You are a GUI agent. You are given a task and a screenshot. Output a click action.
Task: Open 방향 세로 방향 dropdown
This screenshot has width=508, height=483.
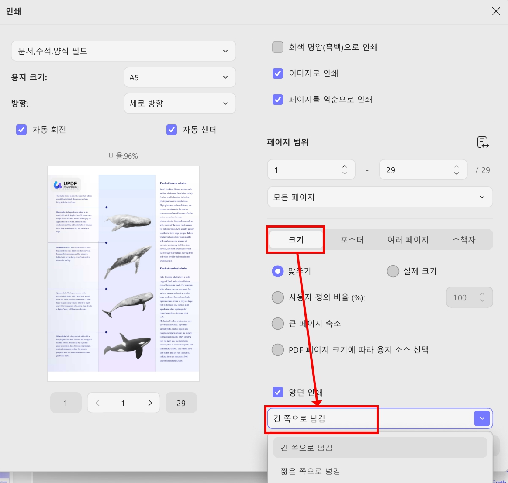(x=180, y=103)
